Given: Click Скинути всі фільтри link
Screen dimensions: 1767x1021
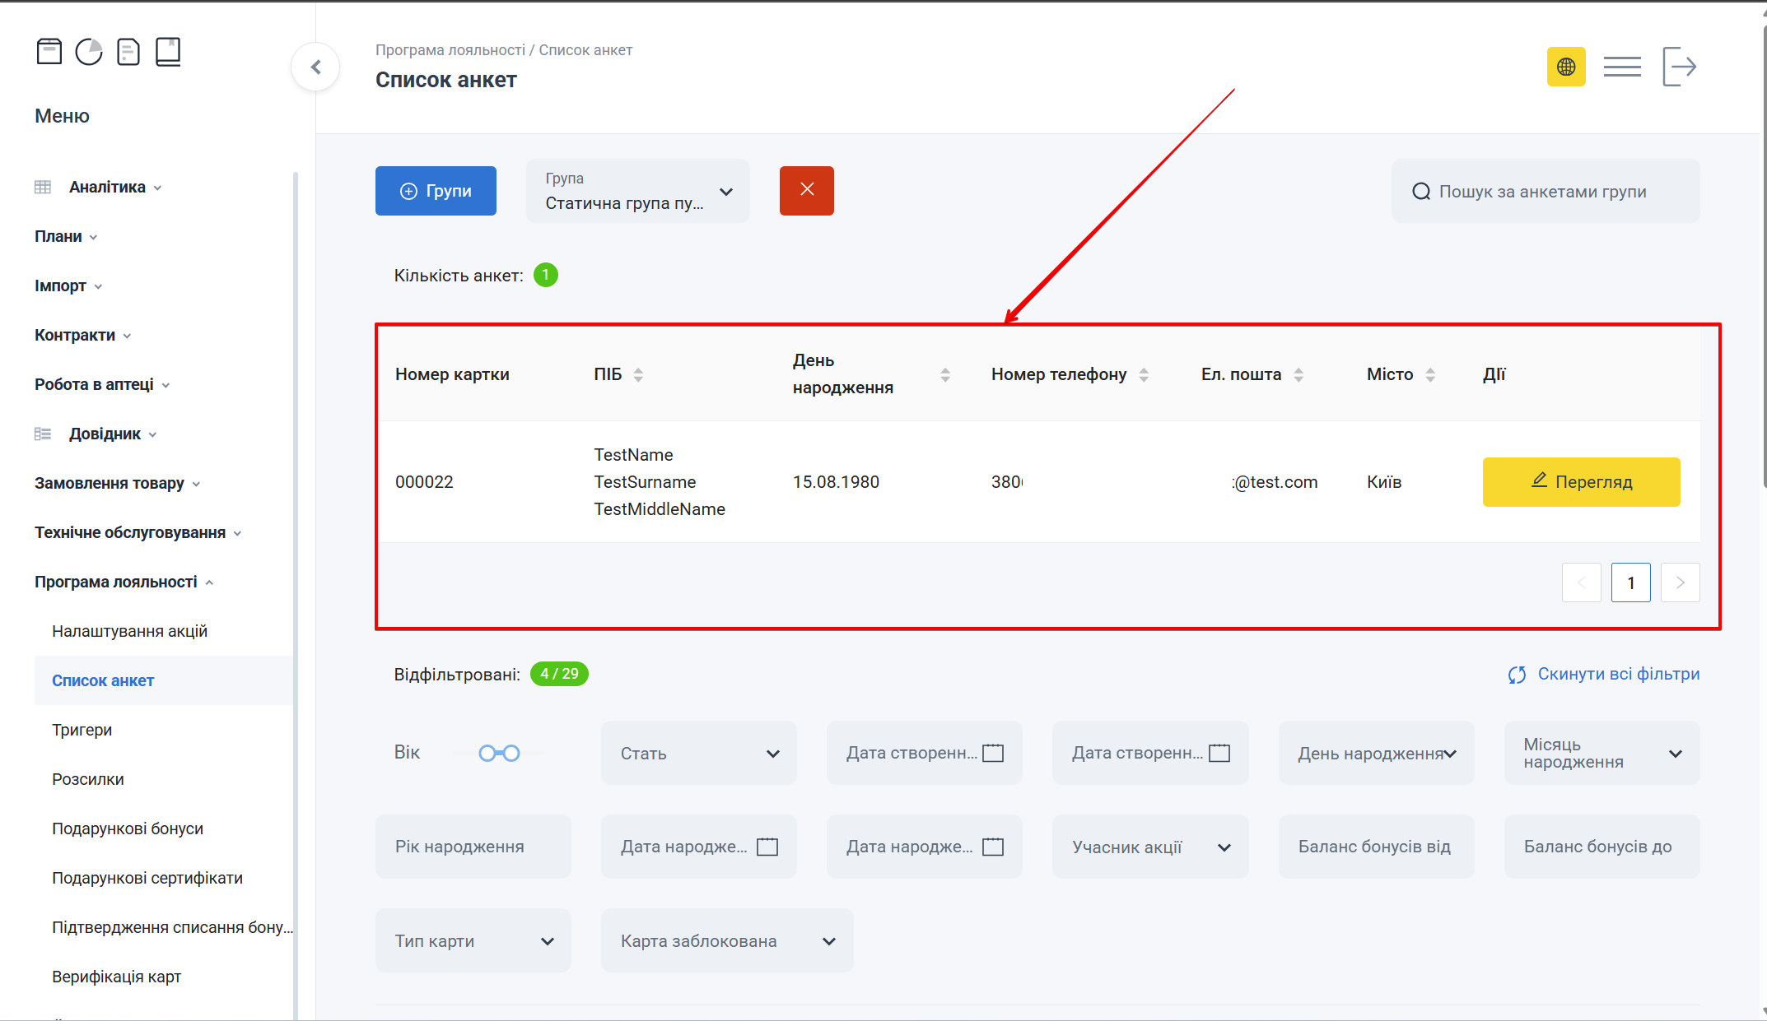Looking at the screenshot, I should pos(1604,674).
